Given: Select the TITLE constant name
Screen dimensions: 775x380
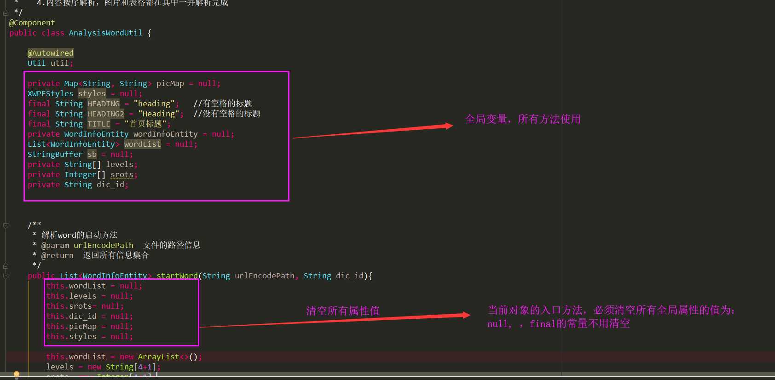Looking at the screenshot, I should [98, 124].
